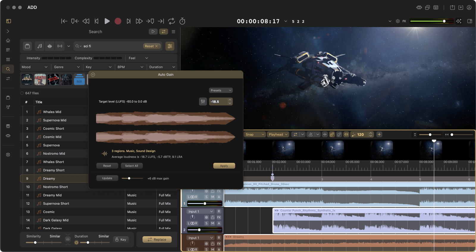Open the FX button in top bar
476x252 pixels.
(x=404, y=21)
